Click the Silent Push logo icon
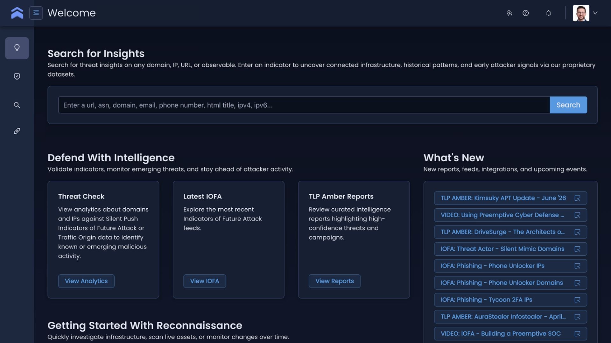 (17, 13)
